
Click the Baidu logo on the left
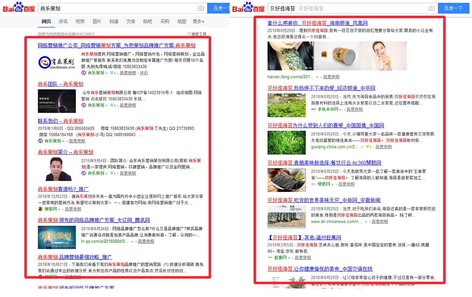19,7
